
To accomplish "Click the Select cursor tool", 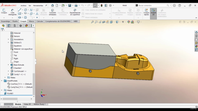I will (95, 6).
